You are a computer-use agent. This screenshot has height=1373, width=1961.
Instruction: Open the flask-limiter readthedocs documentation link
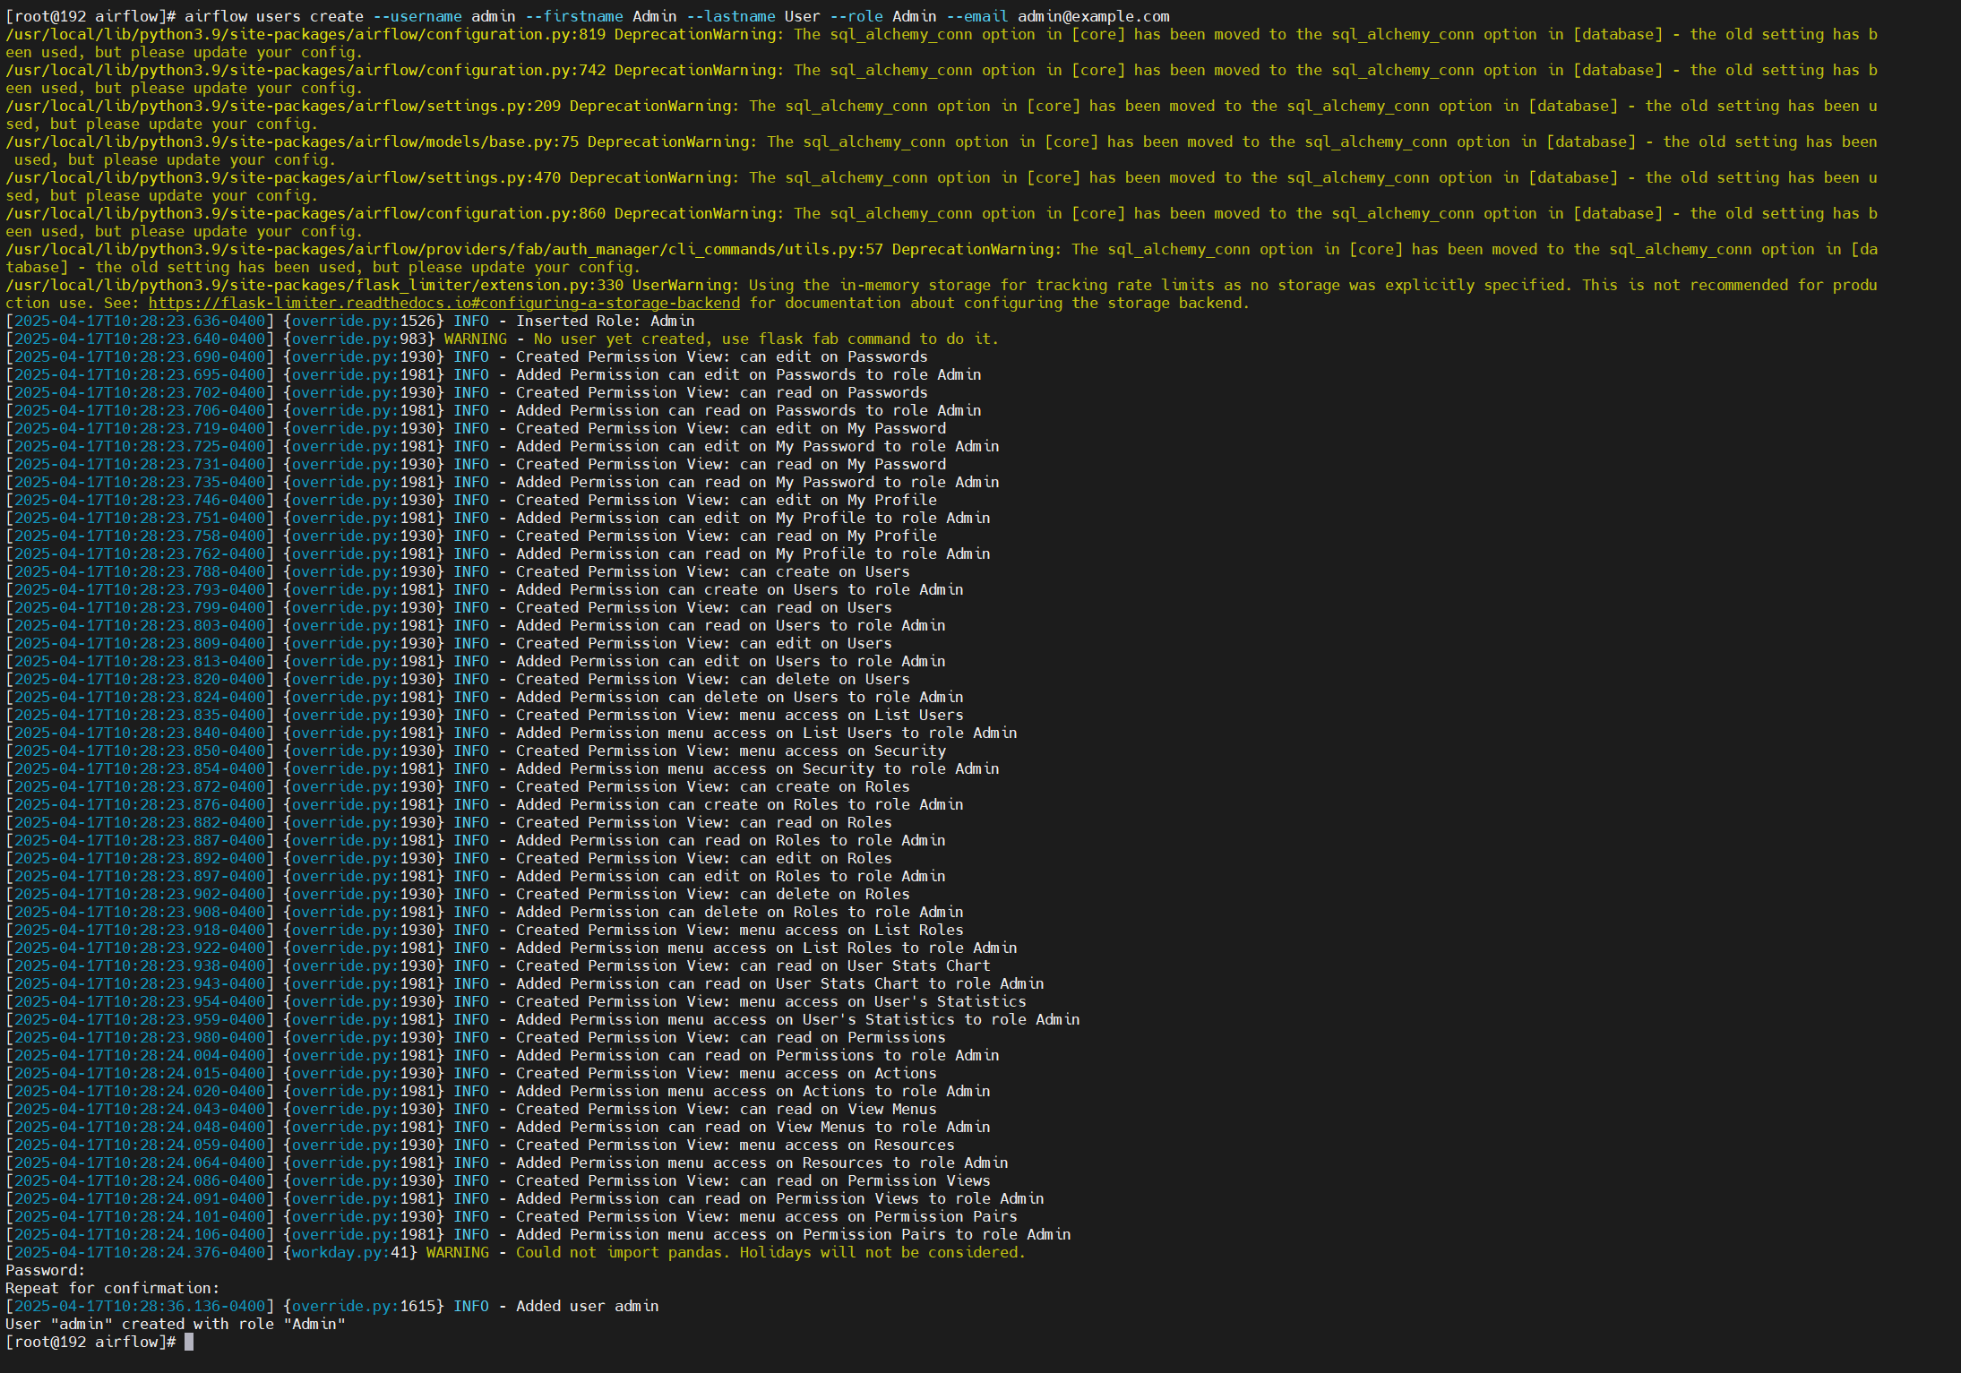(x=444, y=303)
